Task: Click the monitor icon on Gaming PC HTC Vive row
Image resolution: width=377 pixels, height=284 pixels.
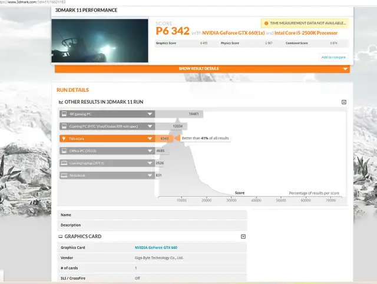Action: pyautogui.click(x=64, y=126)
